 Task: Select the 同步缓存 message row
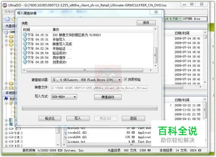point(62,58)
